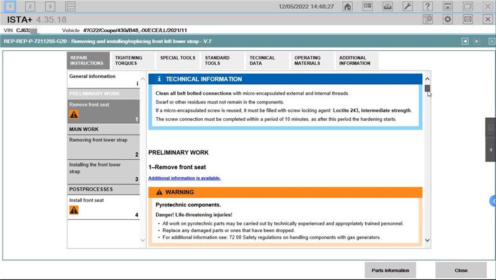Click the vehicle description 4'/G22/Coupe/430i text
This screenshot has width=496, height=280.
click(x=135, y=30)
